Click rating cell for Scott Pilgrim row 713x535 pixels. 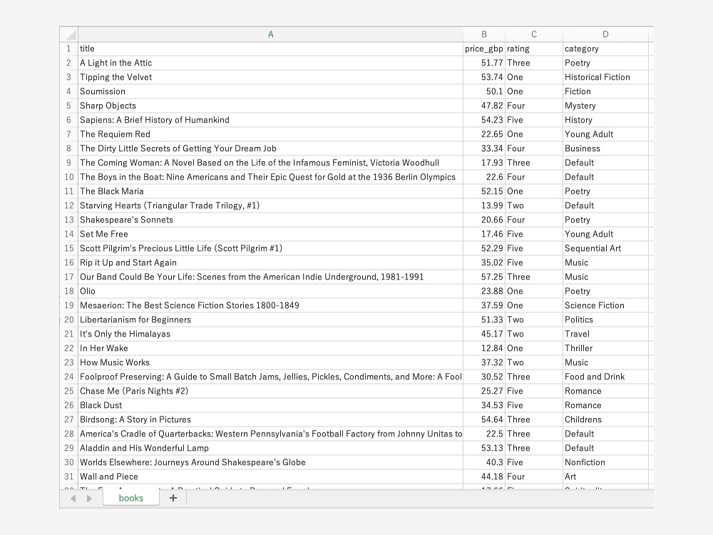[534, 248]
